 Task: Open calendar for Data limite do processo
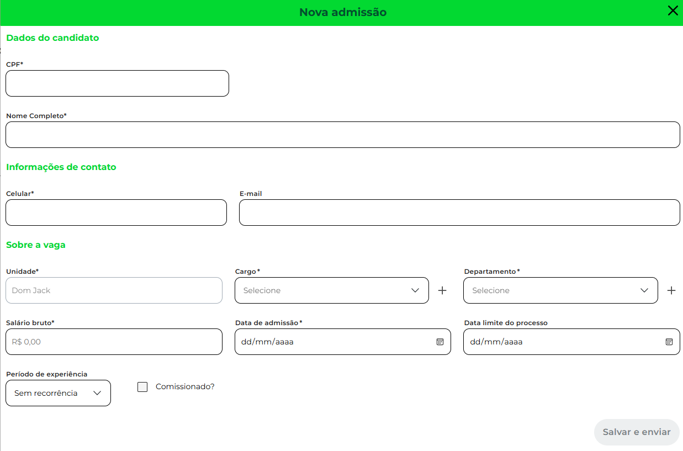click(x=669, y=342)
